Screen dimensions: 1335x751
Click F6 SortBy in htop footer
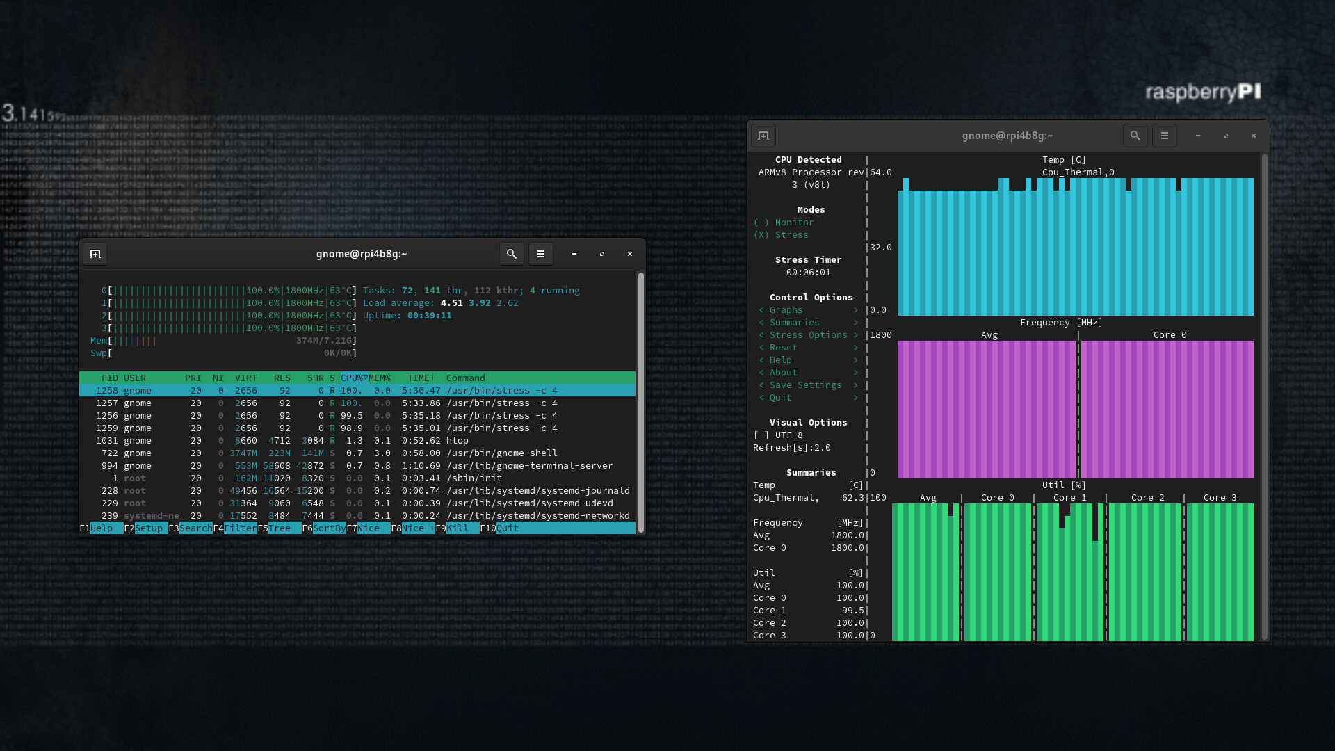pyautogui.click(x=324, y=528)
